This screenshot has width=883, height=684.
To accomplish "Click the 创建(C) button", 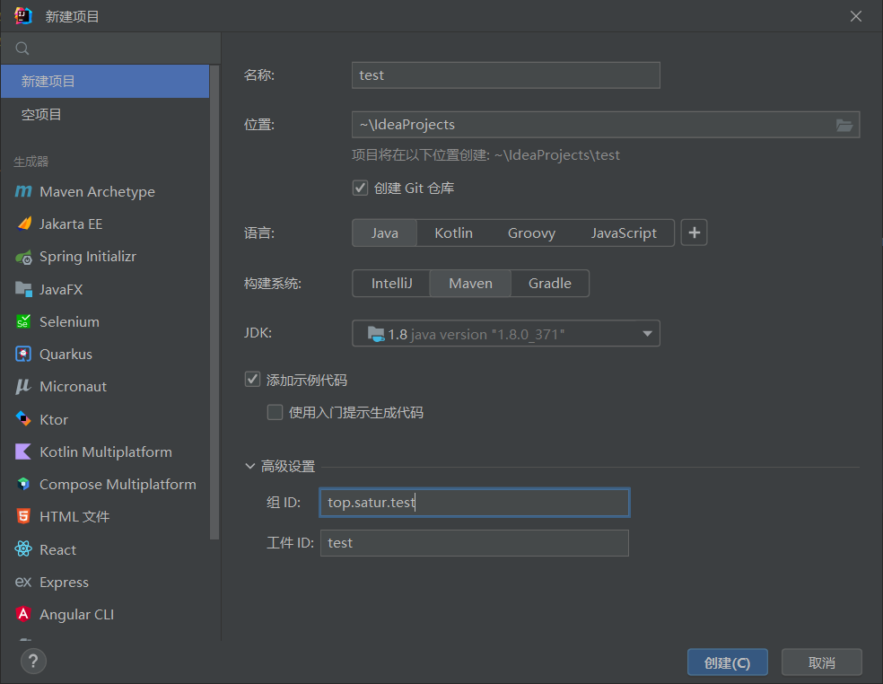I will tap(727, 662).
